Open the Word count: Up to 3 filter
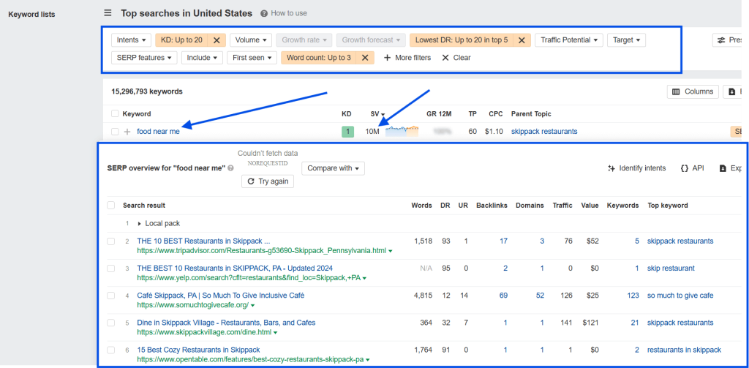The width and height of the screenshot is (749, 368). click(x=319, y=57)
